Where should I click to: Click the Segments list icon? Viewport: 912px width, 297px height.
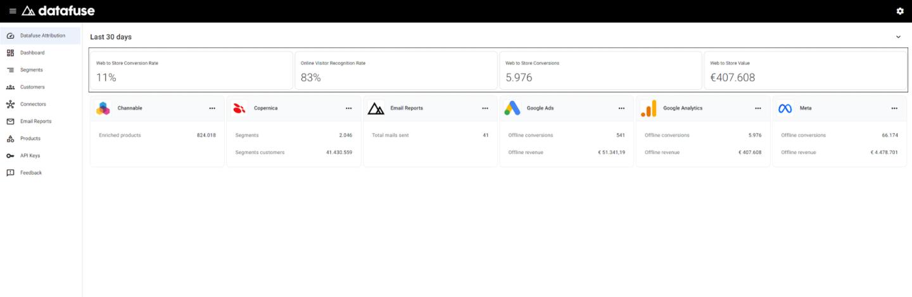pyautogui.click(x=10, y=70)
